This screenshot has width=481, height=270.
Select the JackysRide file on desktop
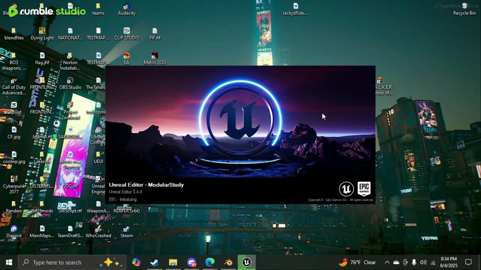[x=295, y=9]
